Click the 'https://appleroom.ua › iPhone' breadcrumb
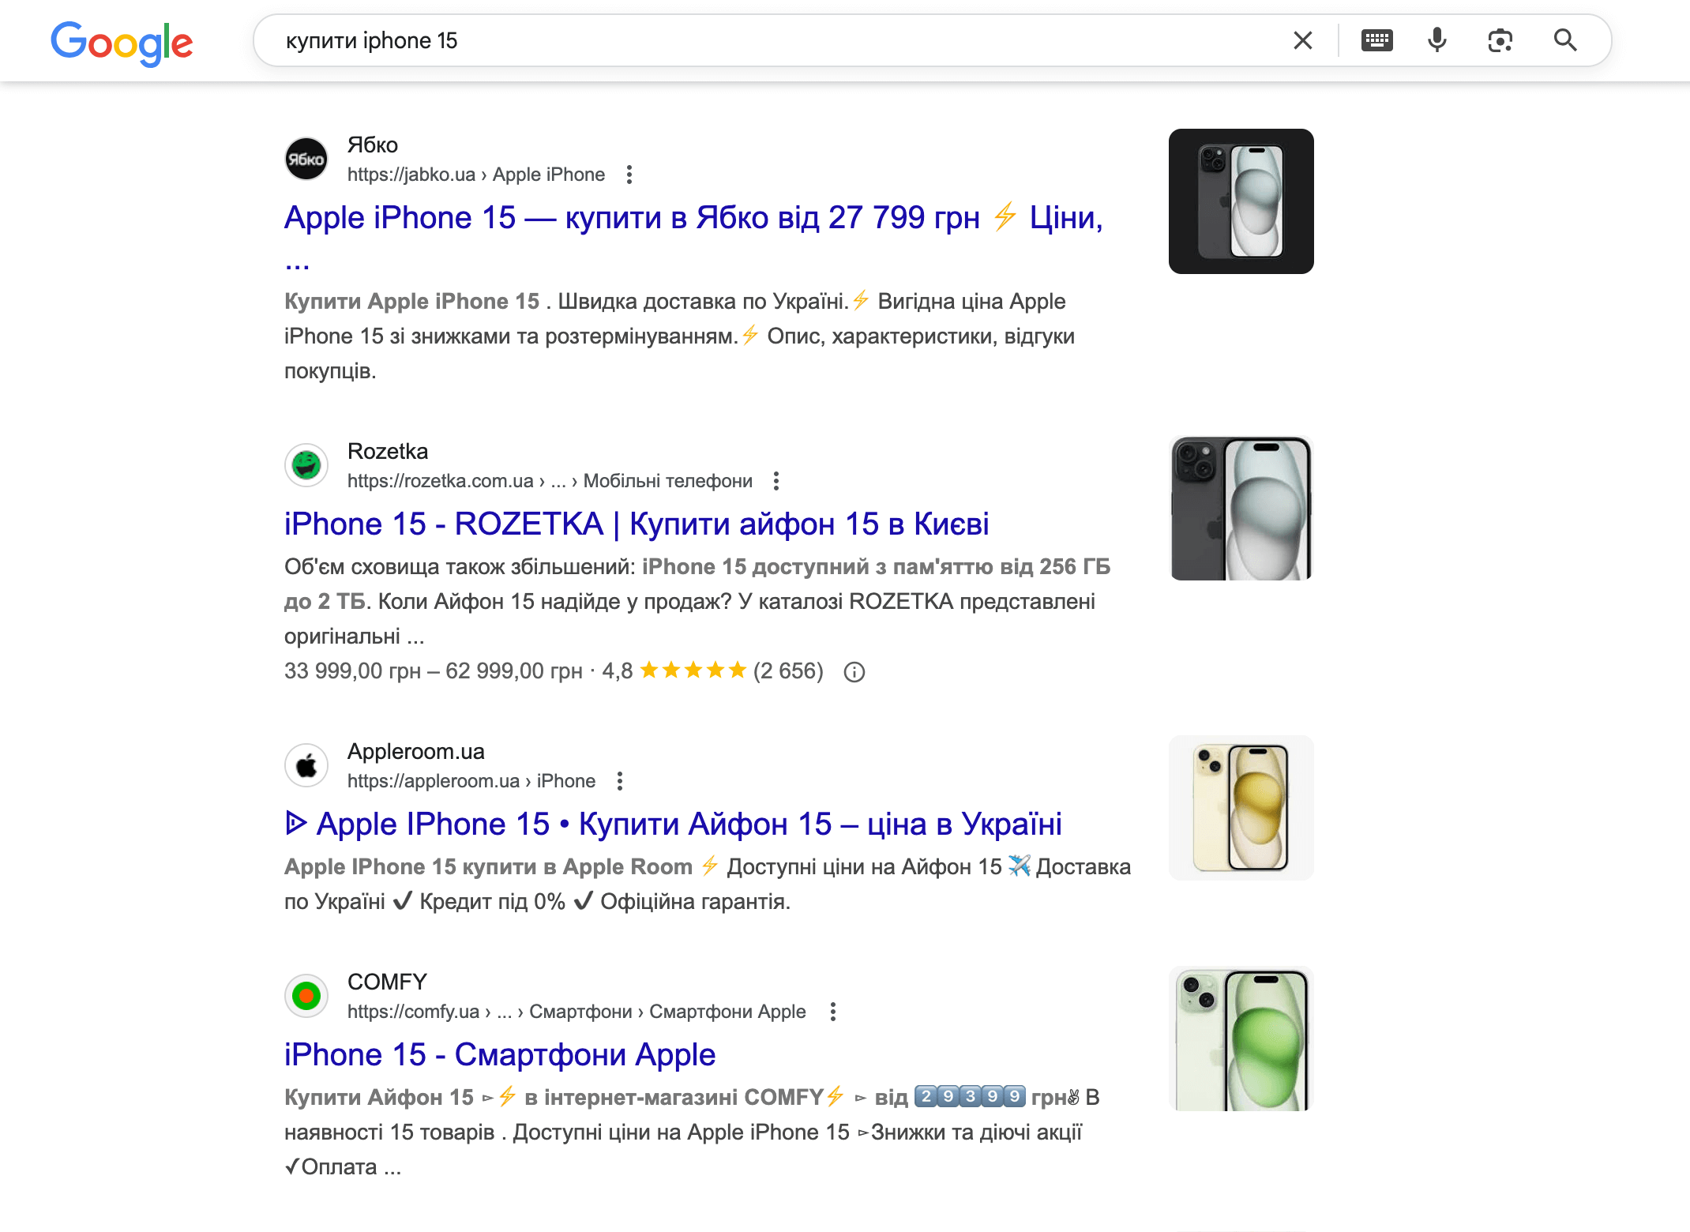The image size is (1690, 1232). pos(471,781)
